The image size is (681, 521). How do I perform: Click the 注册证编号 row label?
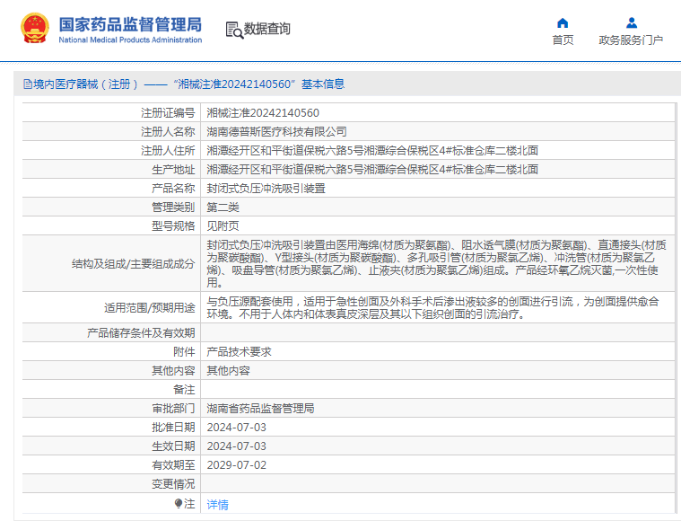(168, 113)
